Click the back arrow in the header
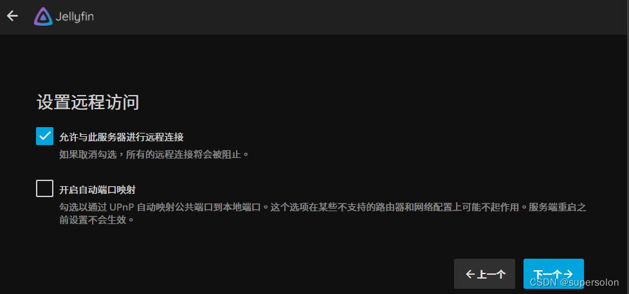Screen dimensions: 629x294 [12, 16]
